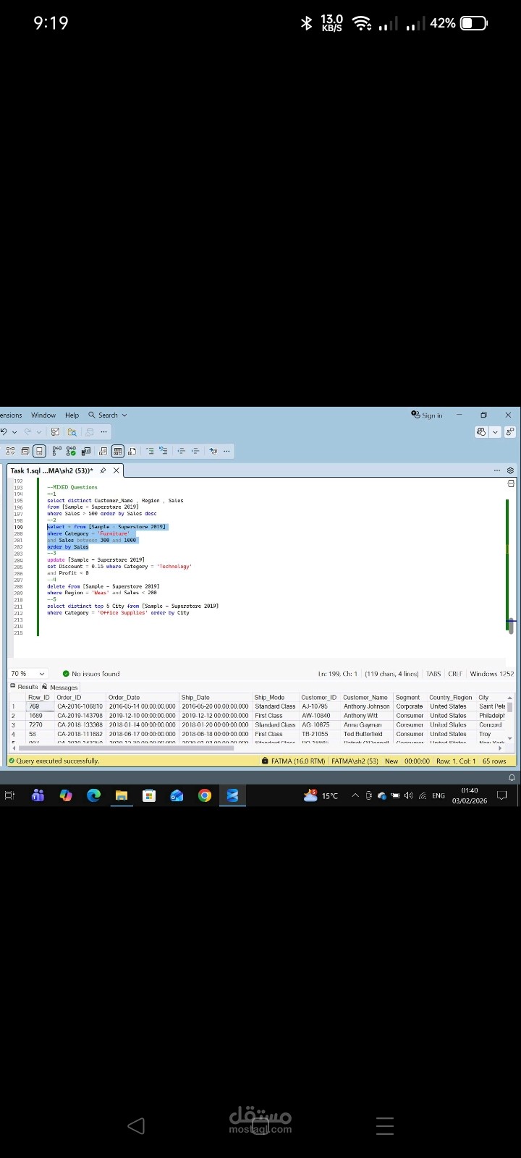The width and height of the screenshot is (521, 1158).
Task: Click FATMA (16.0 RTM) server status
Action: 293,761
